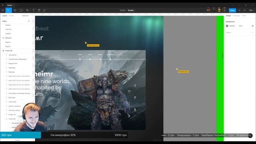256x144 pixels.
Task: Click the golden collaborator avatar
Action: pyautogui.click(x=219, y=10)
